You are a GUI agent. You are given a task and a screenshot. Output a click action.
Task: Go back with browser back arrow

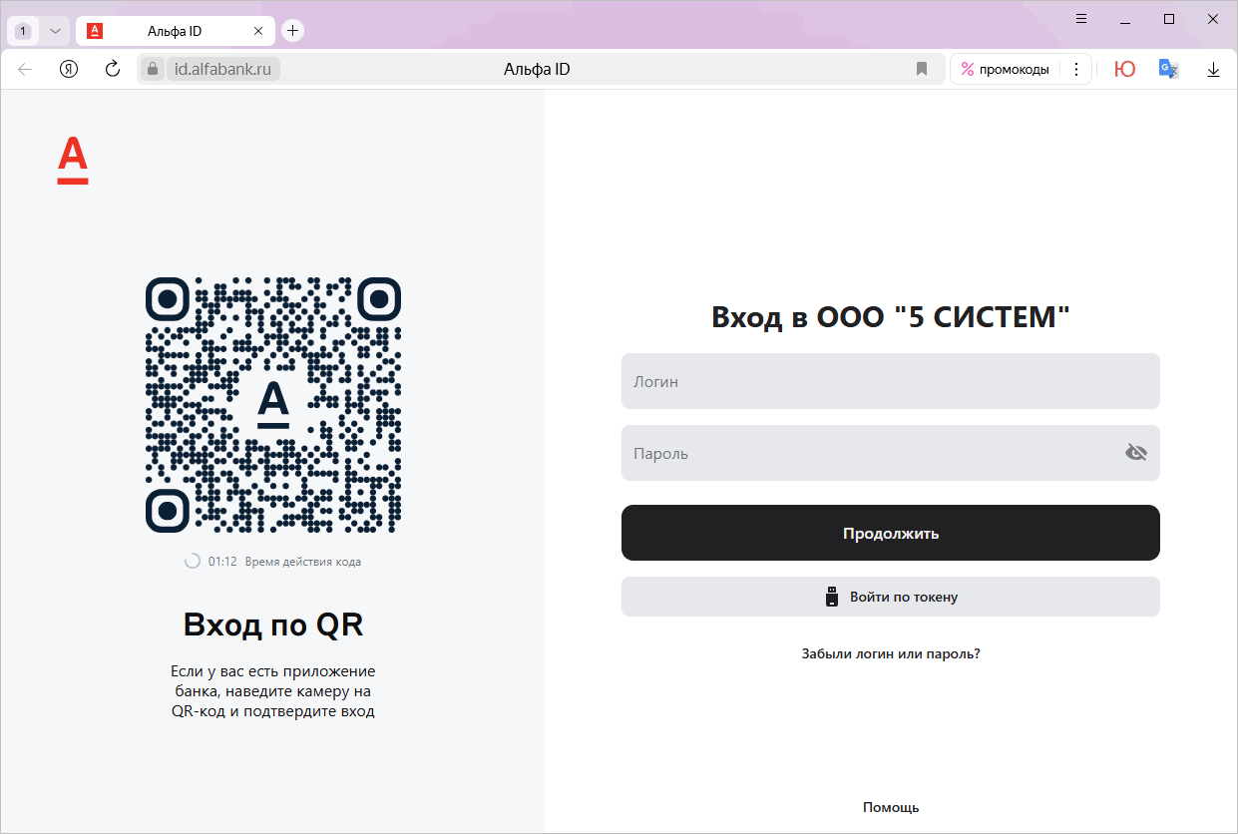point(25,69)
